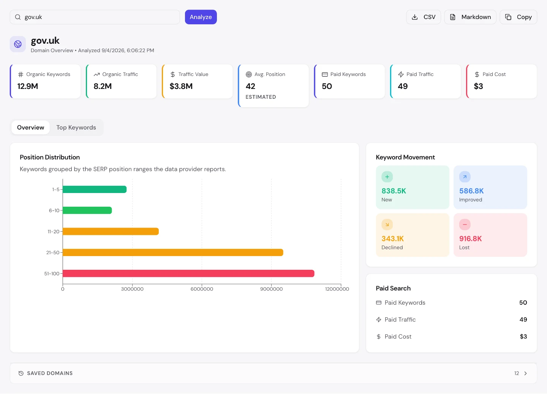Select the Organic Traffic 8.2M value

pyautogui.click(x=103, y=86)
